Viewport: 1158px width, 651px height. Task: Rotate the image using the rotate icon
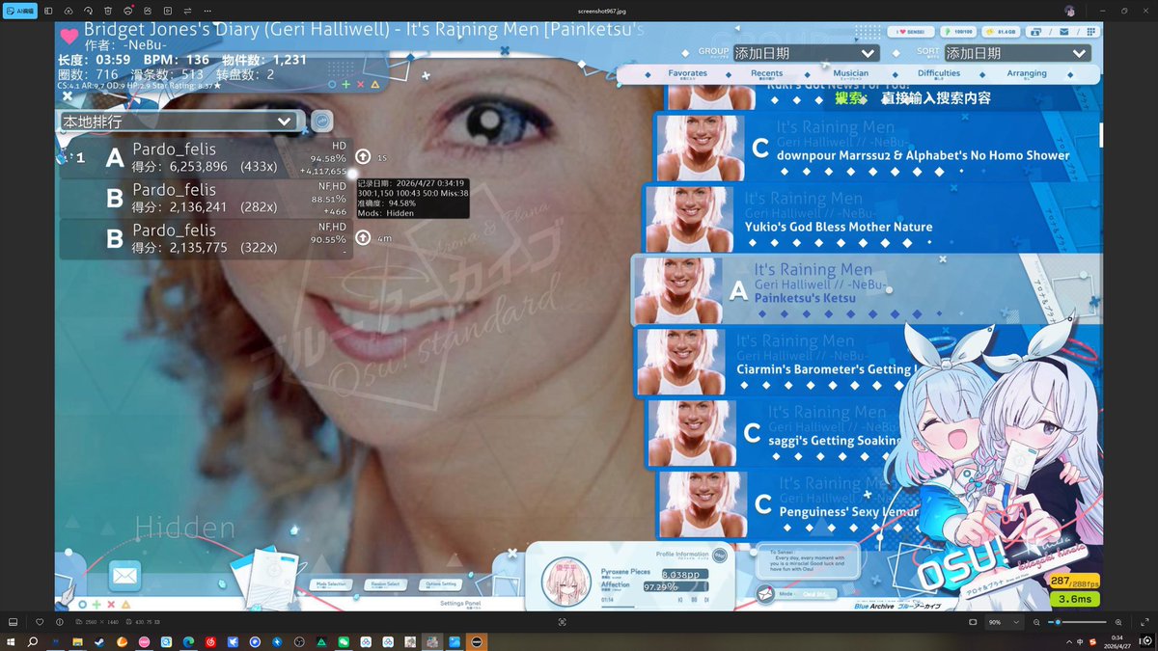[x=88, y=11]
